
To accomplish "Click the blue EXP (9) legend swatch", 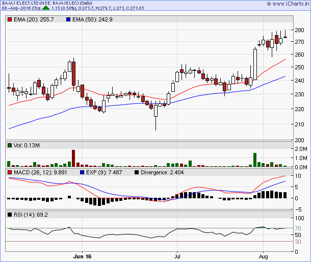I will (82, 172).
